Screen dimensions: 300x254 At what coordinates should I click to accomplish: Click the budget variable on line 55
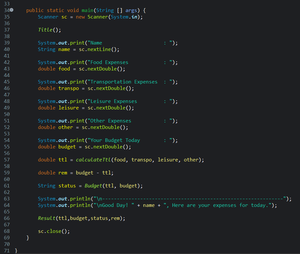[x=67, y=146]
